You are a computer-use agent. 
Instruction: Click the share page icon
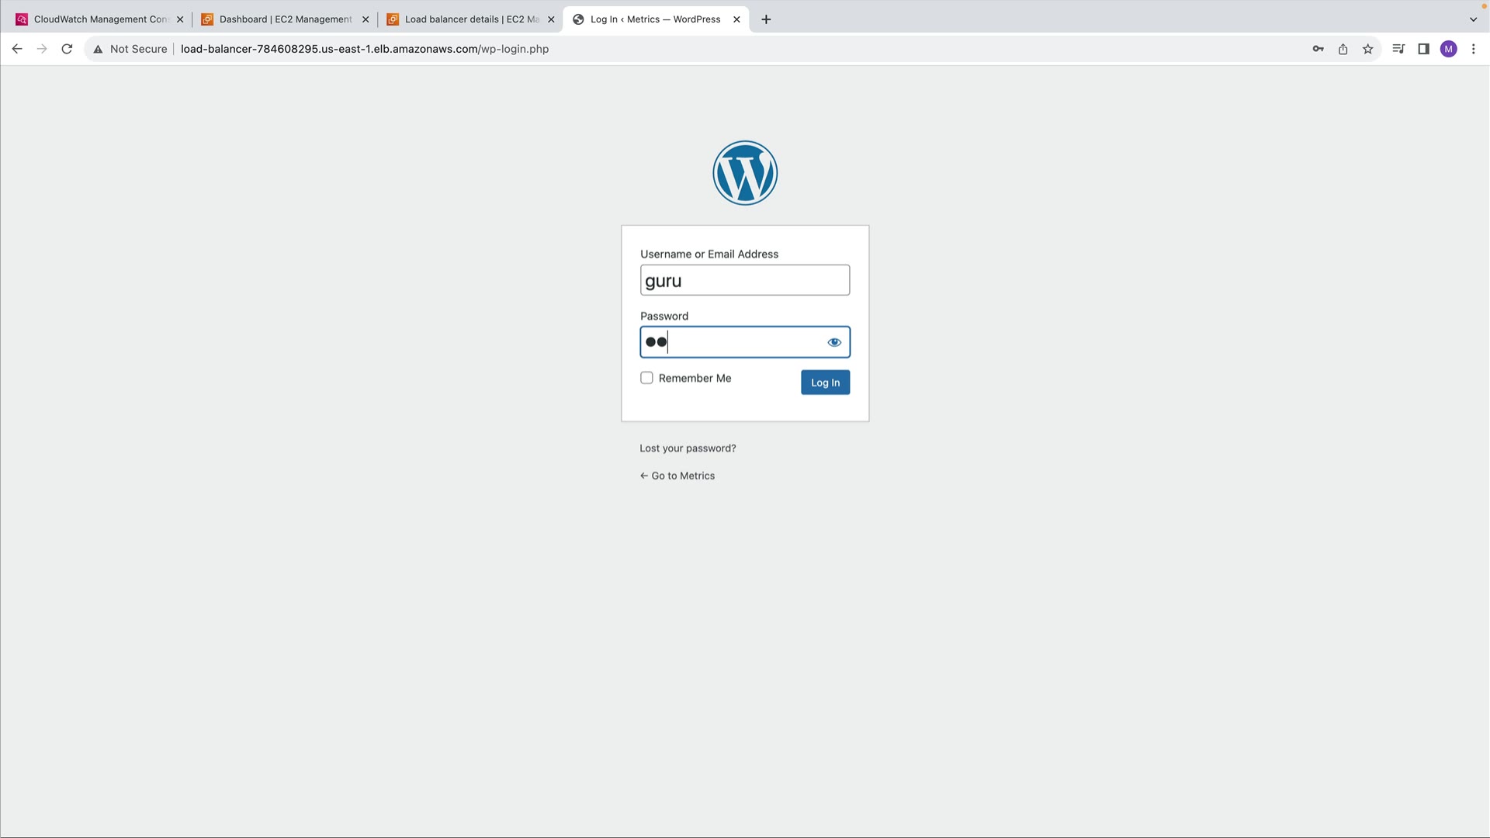pos(1343,49)
